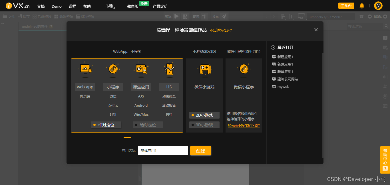Choose the WeChat native mini program icon
Image resolution: width=390 pixels, height=185 pixels.
[244, 70]
